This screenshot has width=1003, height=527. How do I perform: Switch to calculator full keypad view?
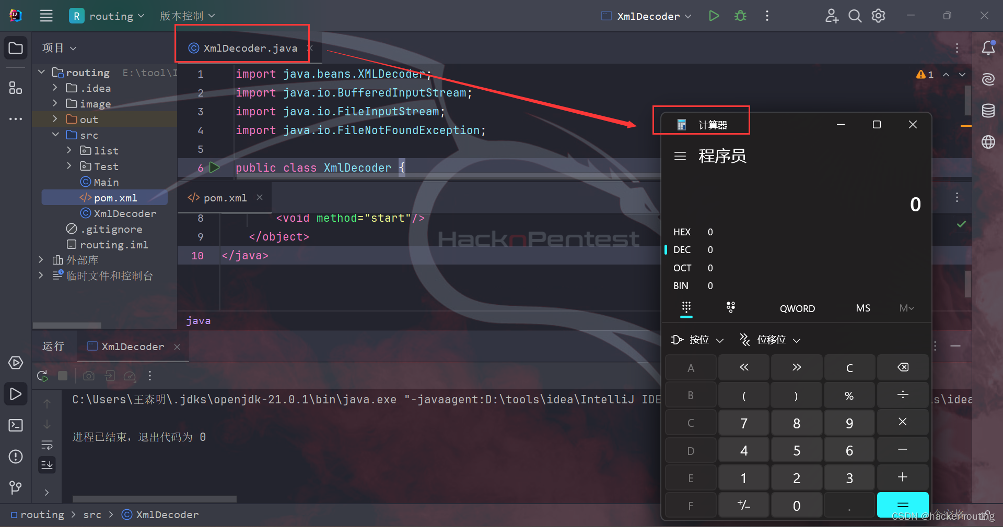[686, 307]
